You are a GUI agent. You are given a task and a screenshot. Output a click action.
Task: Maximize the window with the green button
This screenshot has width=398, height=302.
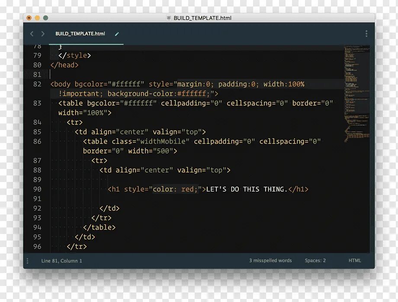(x=46, y=18)
